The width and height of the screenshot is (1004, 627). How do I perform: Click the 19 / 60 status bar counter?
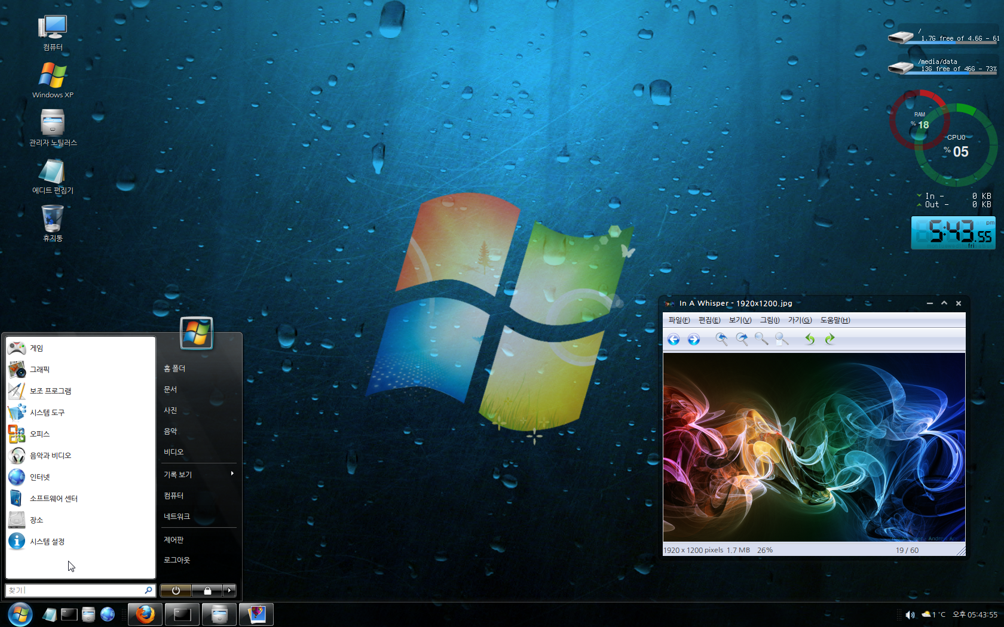907,550
